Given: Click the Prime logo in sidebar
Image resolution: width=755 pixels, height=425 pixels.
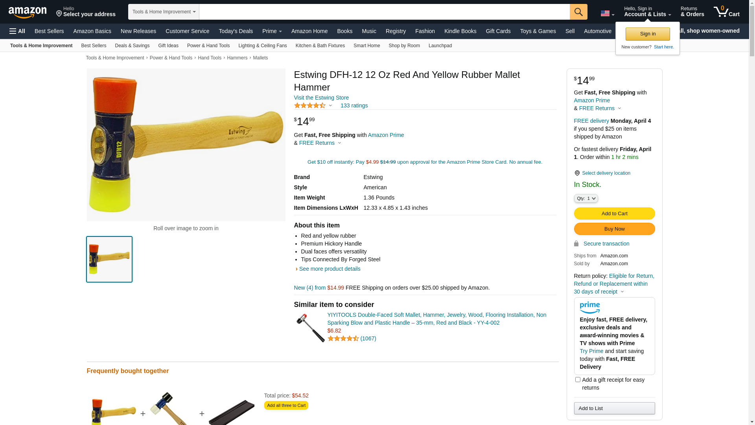Looking at the screenshot, I should pyautogui.click(x=590, y=307).
